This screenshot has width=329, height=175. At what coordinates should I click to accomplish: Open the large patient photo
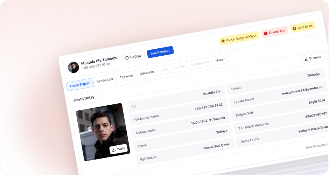point(103,132)
